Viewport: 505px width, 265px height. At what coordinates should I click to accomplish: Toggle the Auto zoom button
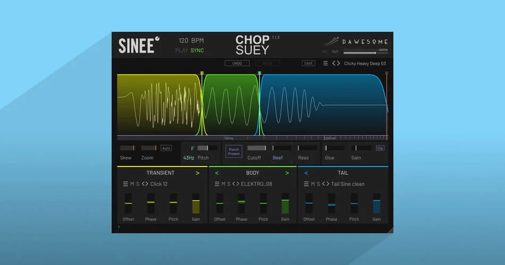(166, 148)
